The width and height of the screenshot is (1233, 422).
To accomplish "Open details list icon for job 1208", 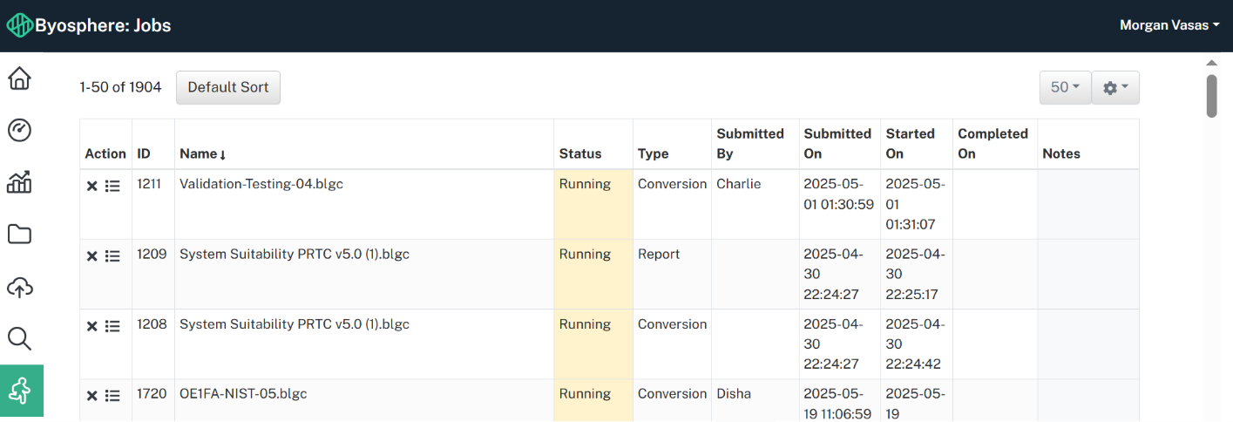I will tap(112, 326).
